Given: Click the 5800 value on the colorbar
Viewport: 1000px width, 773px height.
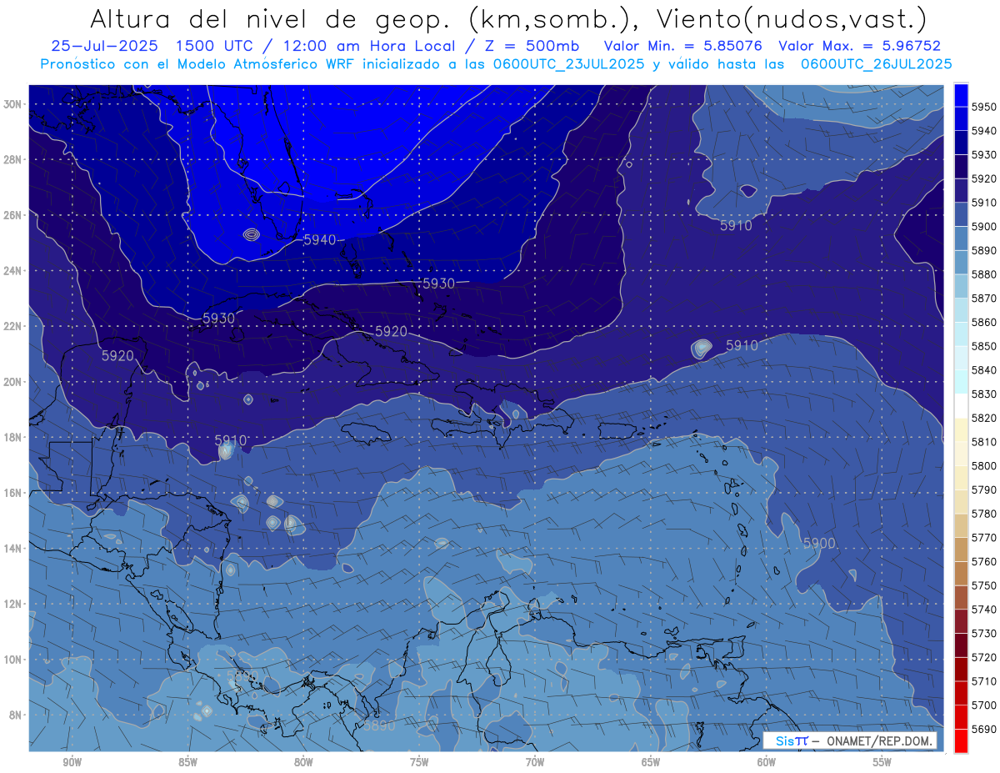Looking at the screenshot, I should point(984,465).
